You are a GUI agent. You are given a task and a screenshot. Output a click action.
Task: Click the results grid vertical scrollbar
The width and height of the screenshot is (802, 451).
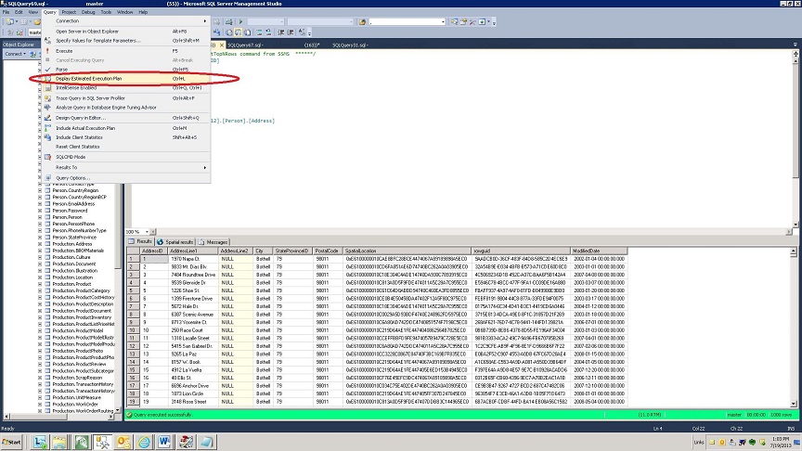click(x=794, y=328)
